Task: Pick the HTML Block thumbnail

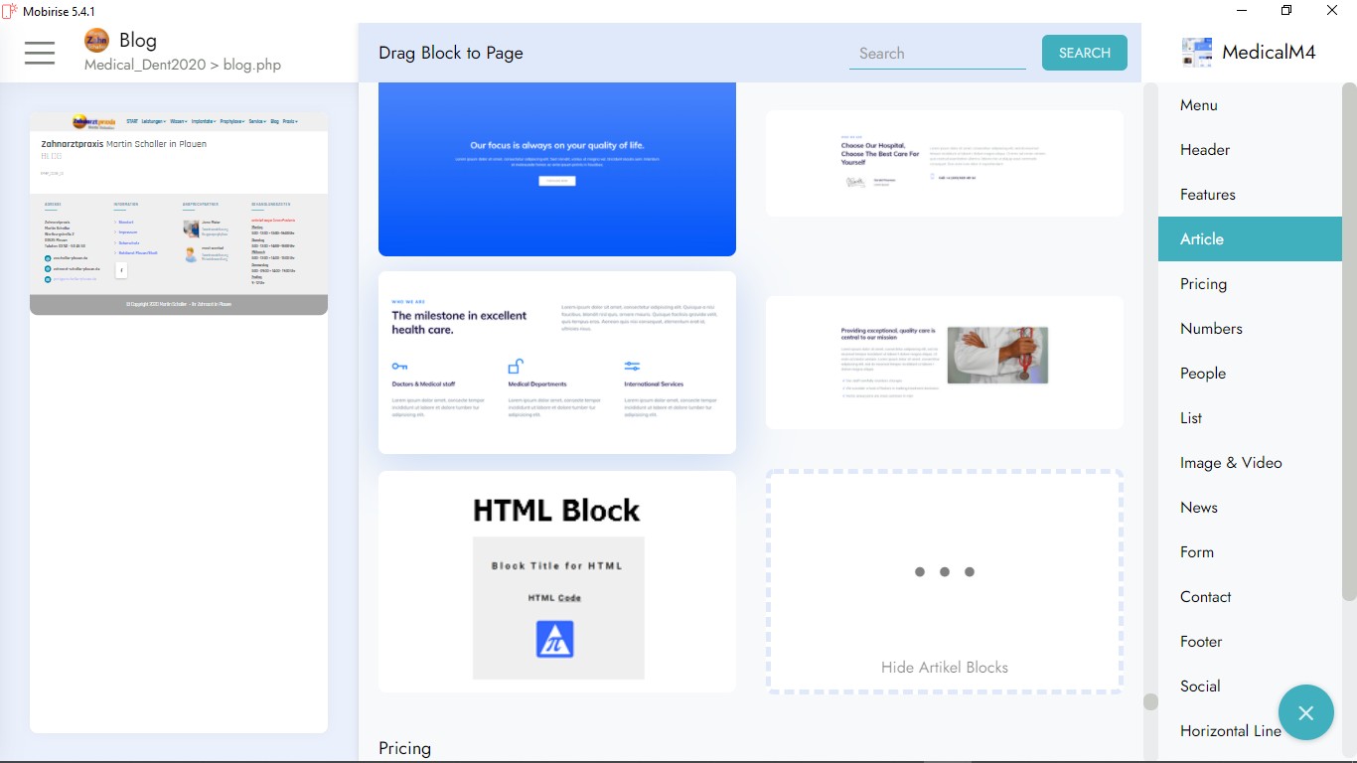Action: 557,581
